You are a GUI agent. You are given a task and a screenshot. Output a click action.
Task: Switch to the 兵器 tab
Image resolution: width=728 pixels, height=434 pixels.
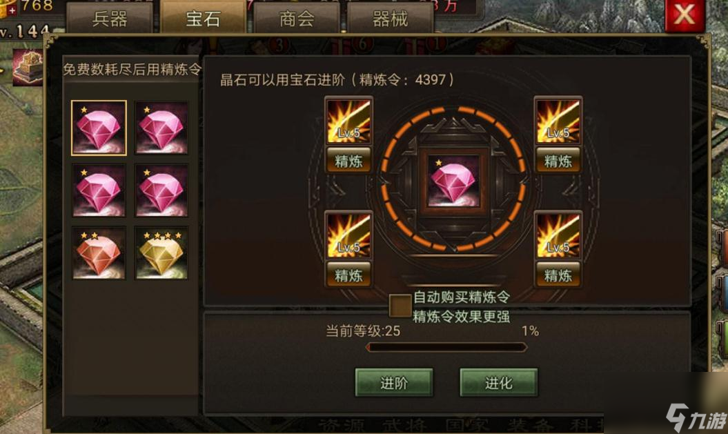(x=110, y=19)
